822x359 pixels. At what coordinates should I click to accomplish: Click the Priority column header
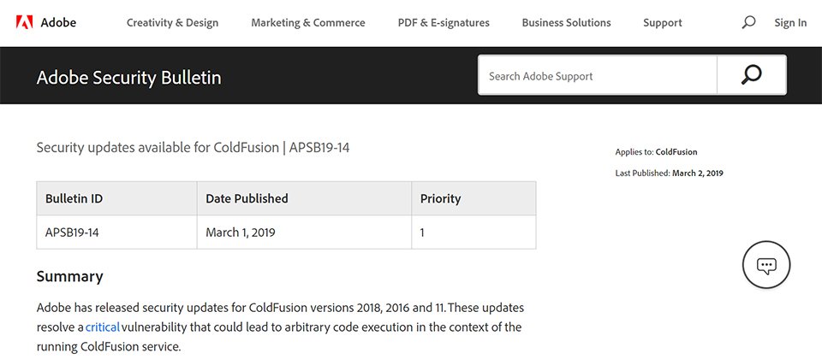(441, 198)
